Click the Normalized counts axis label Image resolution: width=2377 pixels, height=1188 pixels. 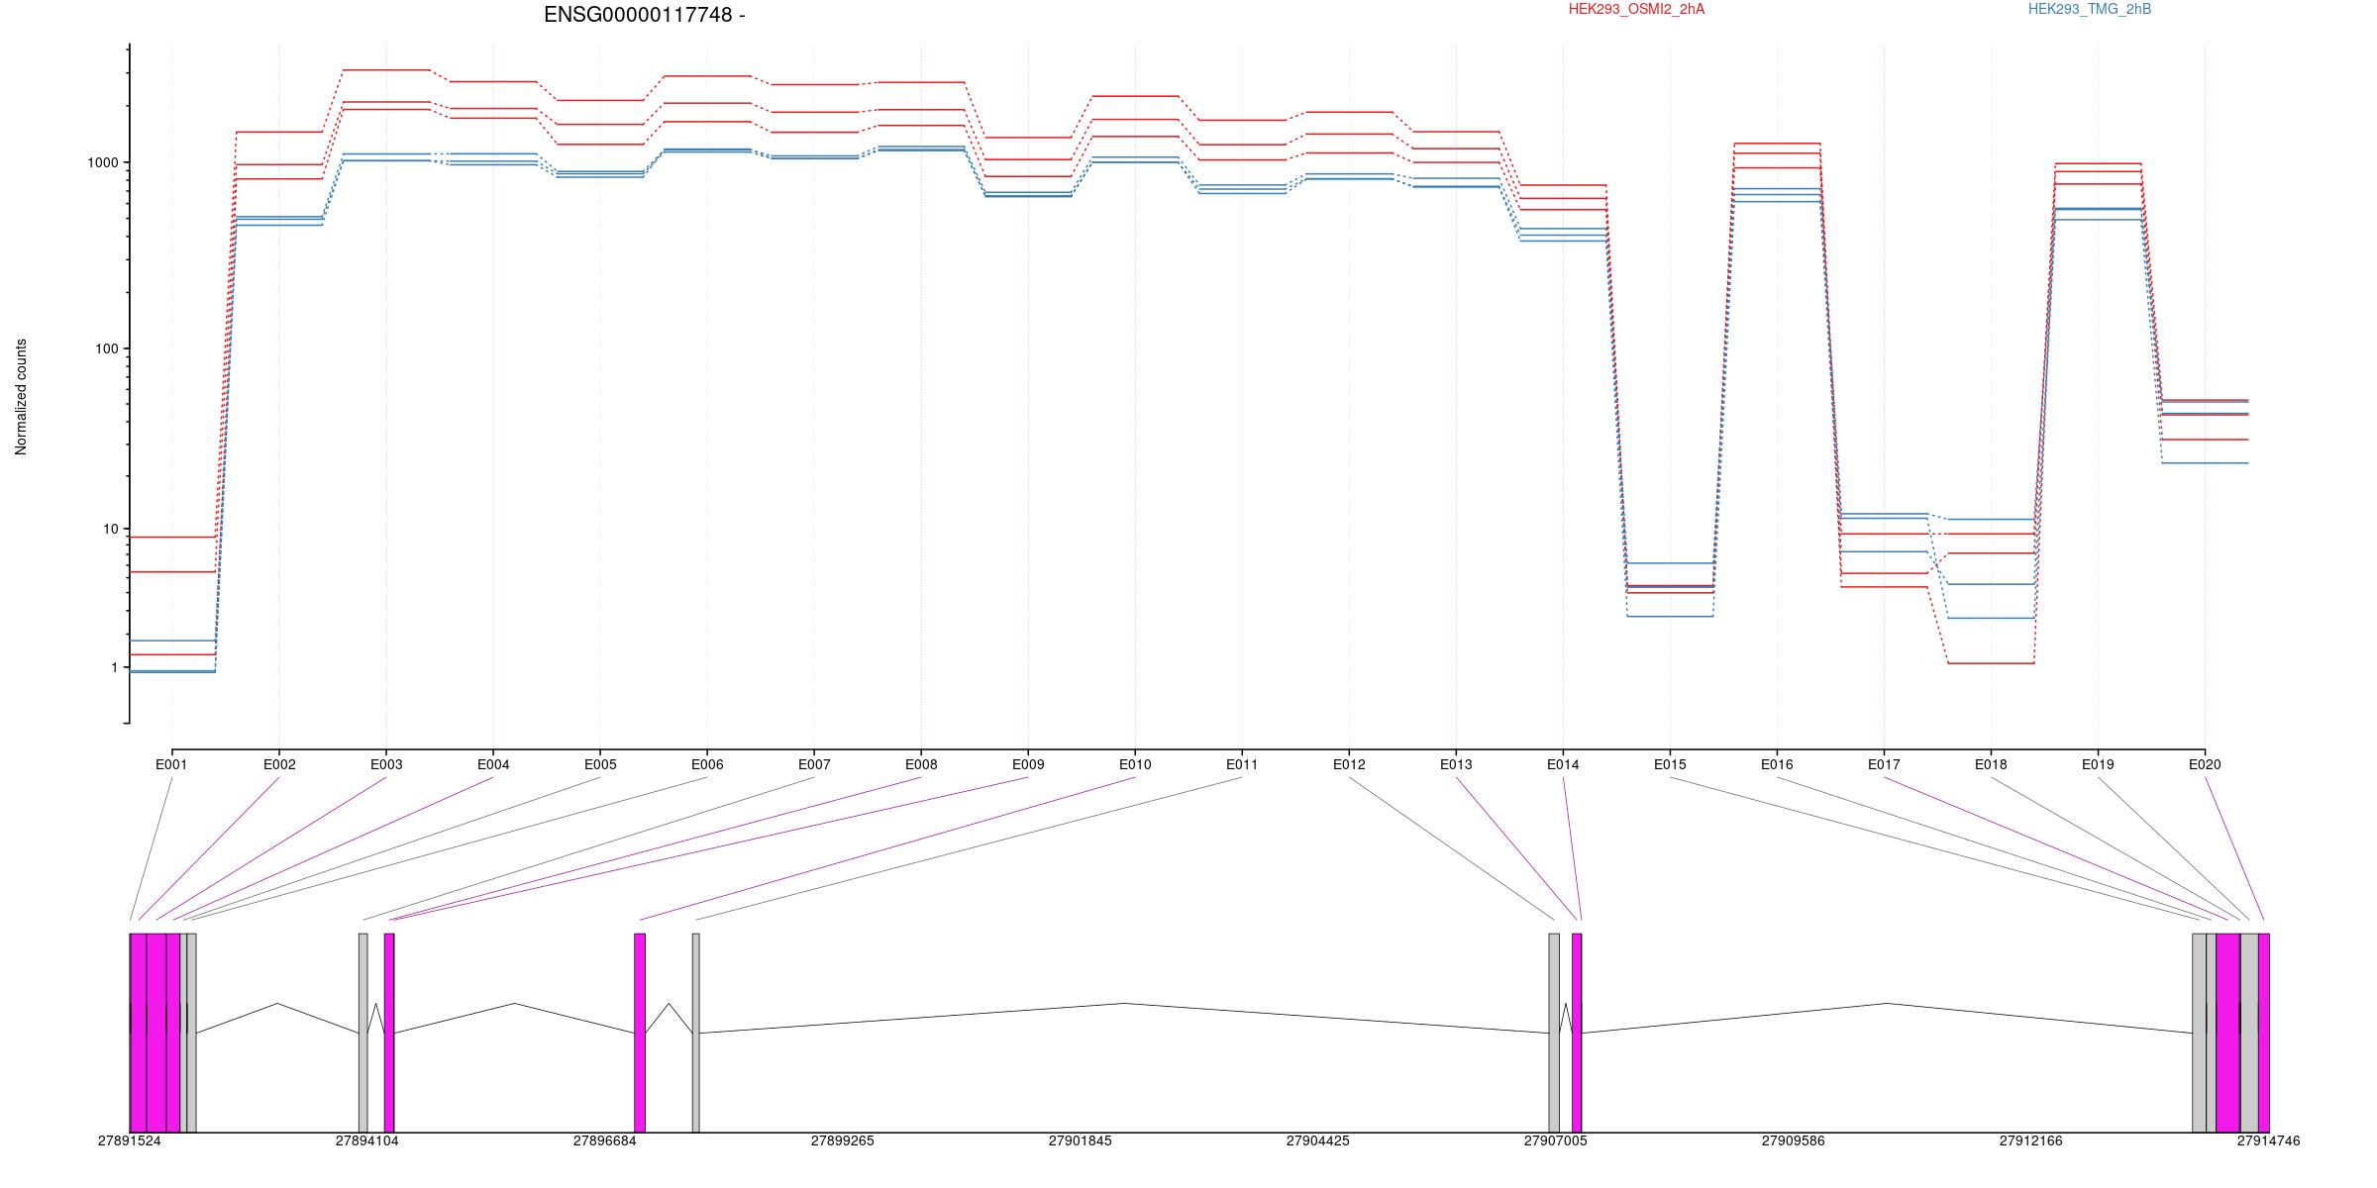[x=21, y=397]
